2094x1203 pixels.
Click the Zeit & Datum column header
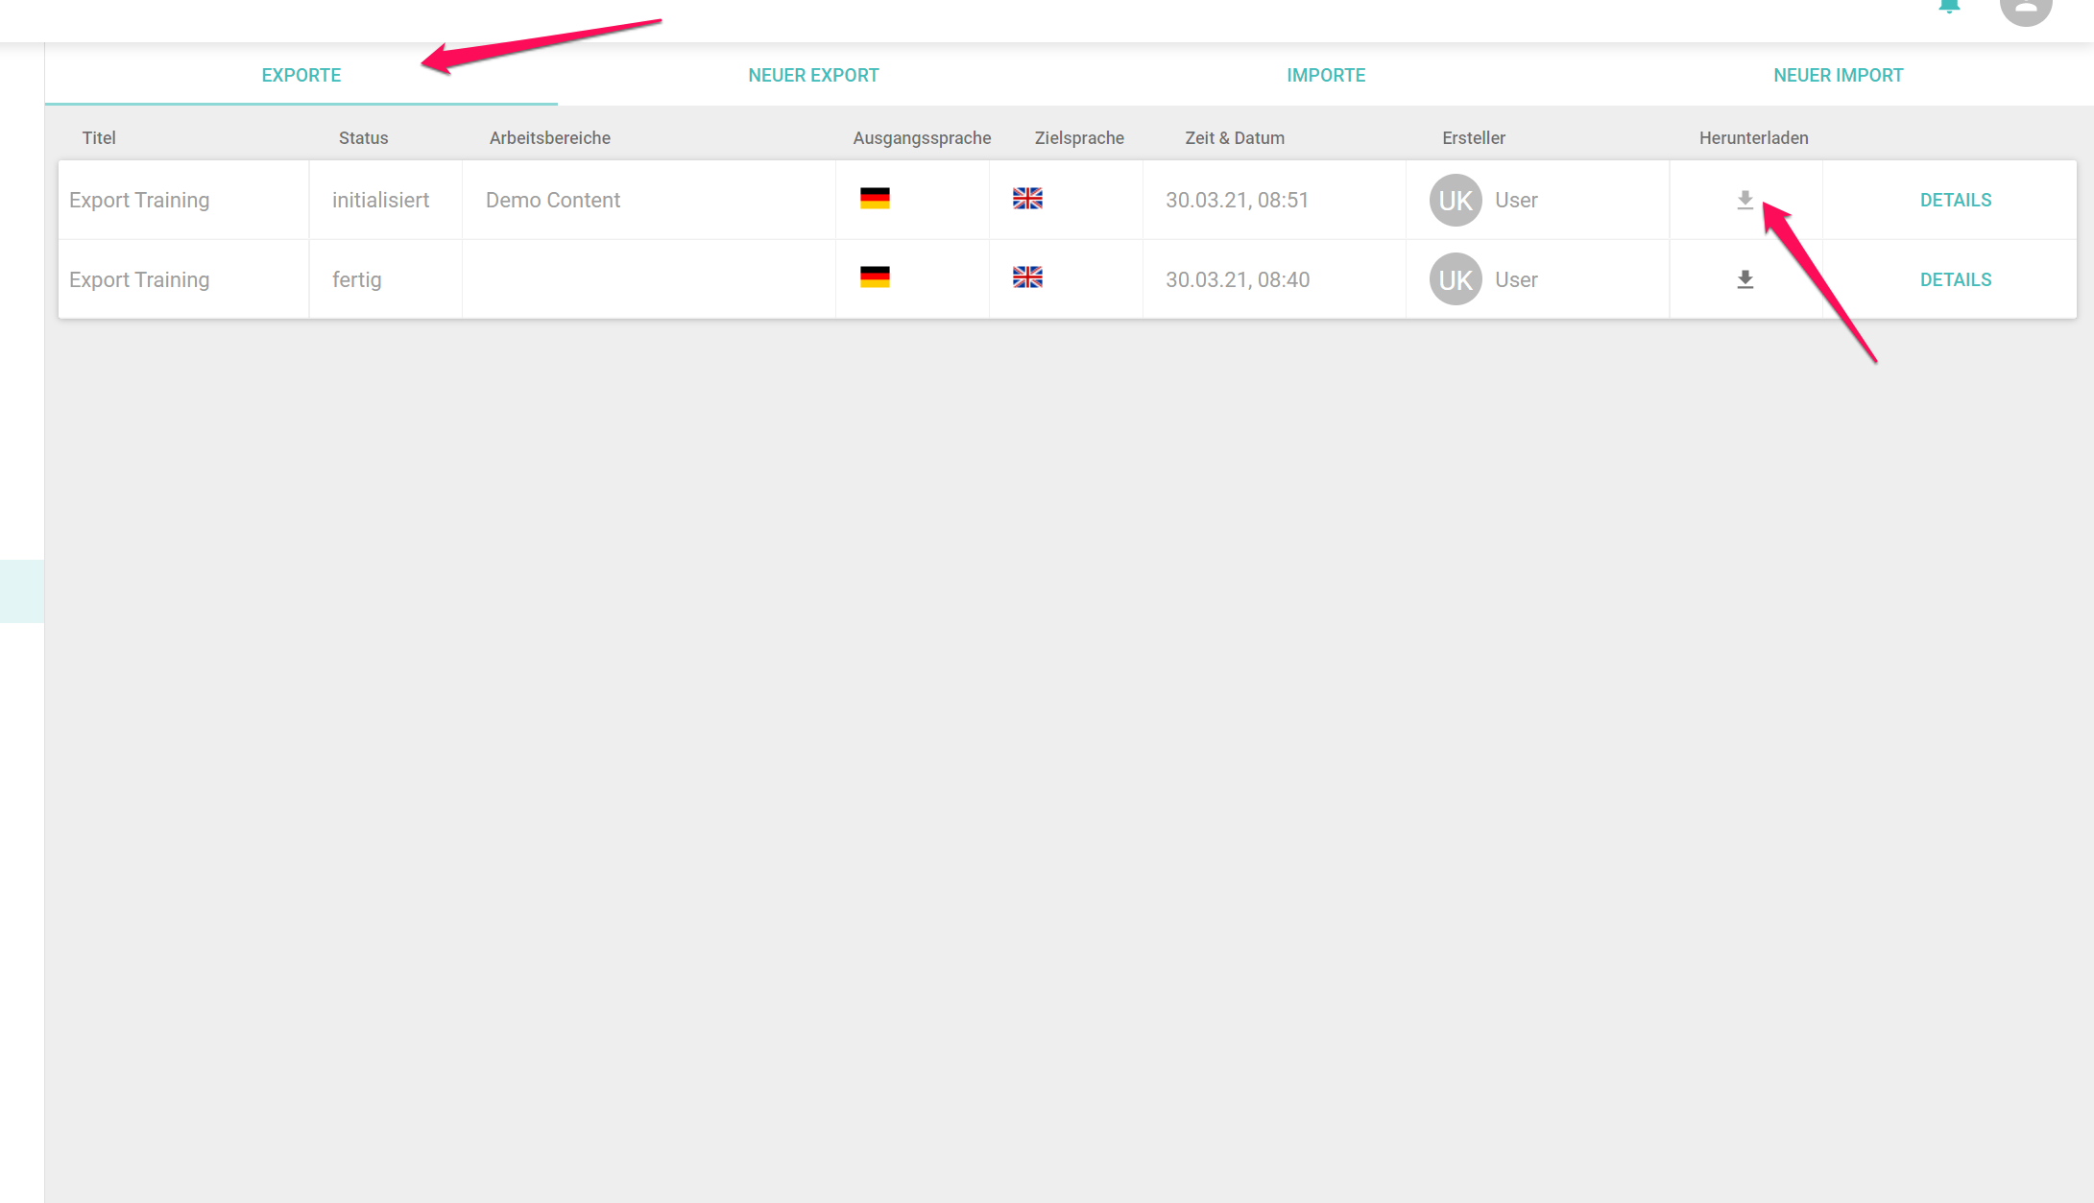coord(1235,137)
